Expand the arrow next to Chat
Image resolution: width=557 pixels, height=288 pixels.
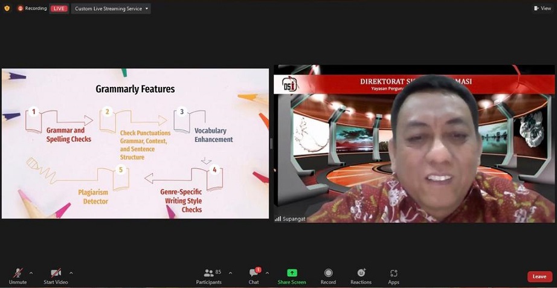point(267,273)
